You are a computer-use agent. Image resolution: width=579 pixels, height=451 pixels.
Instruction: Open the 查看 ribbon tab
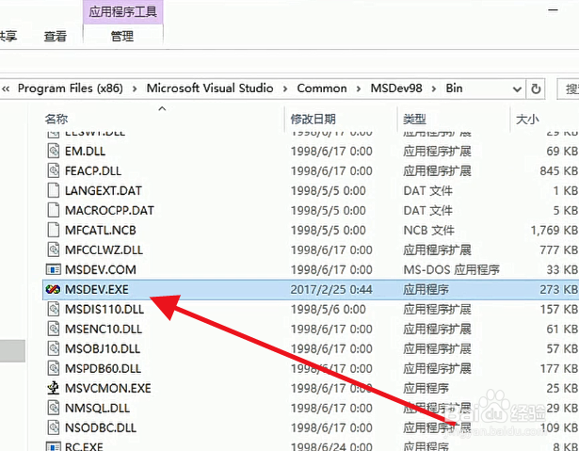56,36
